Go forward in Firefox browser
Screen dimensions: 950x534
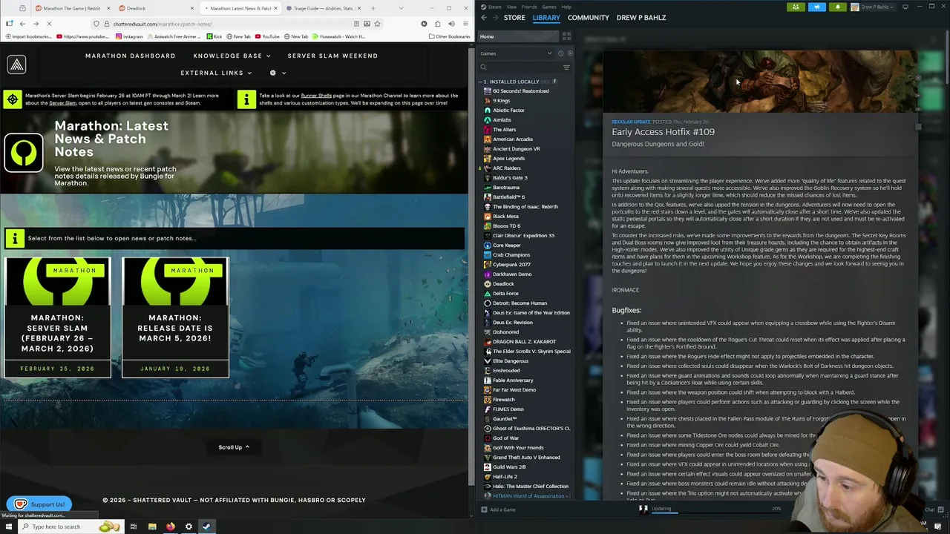(35, 24)
